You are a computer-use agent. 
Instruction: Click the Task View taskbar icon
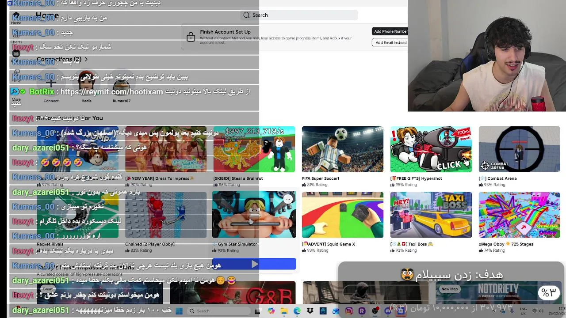257,311
